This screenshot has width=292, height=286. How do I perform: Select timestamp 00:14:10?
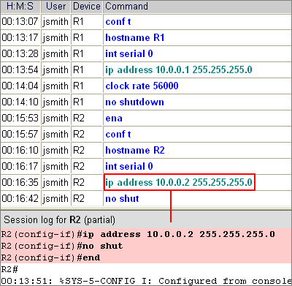[20, 102]
